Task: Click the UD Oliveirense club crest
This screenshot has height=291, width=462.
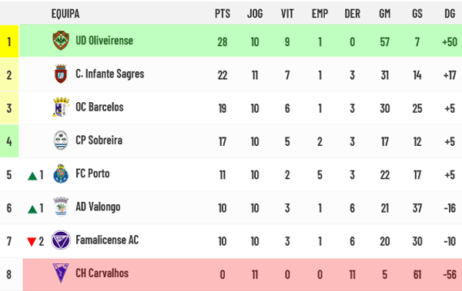Action: tap(61, 41)
